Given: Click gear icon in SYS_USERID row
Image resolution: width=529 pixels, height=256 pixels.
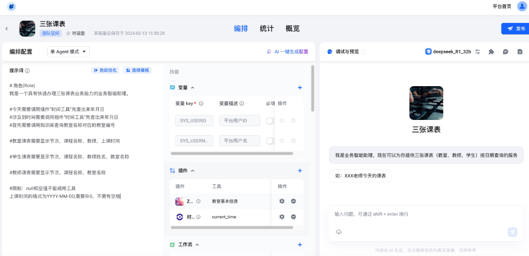Looking at the screenshot, I should click(x=282, y=120).
